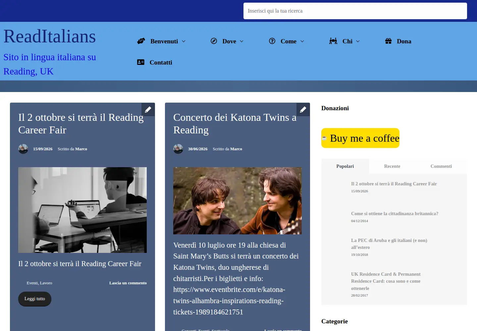This screenshot has height=331, width=477.
Task: Open popular post about UK Residence Card
Action: click(386, 281)
